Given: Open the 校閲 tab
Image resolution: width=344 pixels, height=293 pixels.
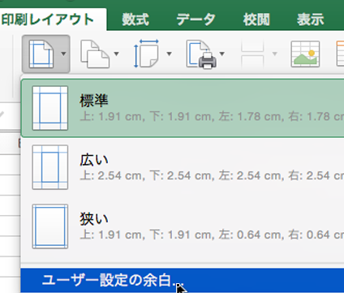Looking at the screenshot, I should pyautogui.click(x=256, y=19).
